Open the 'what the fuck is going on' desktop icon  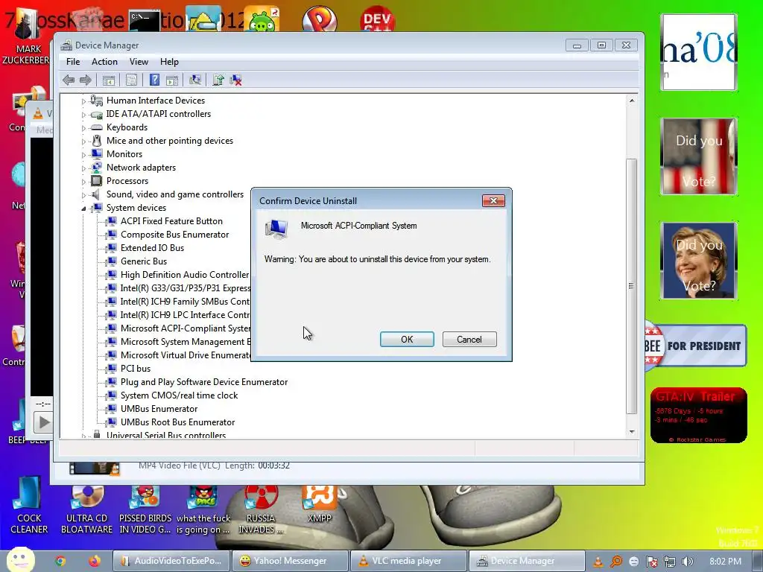click(x=203, y=509)
